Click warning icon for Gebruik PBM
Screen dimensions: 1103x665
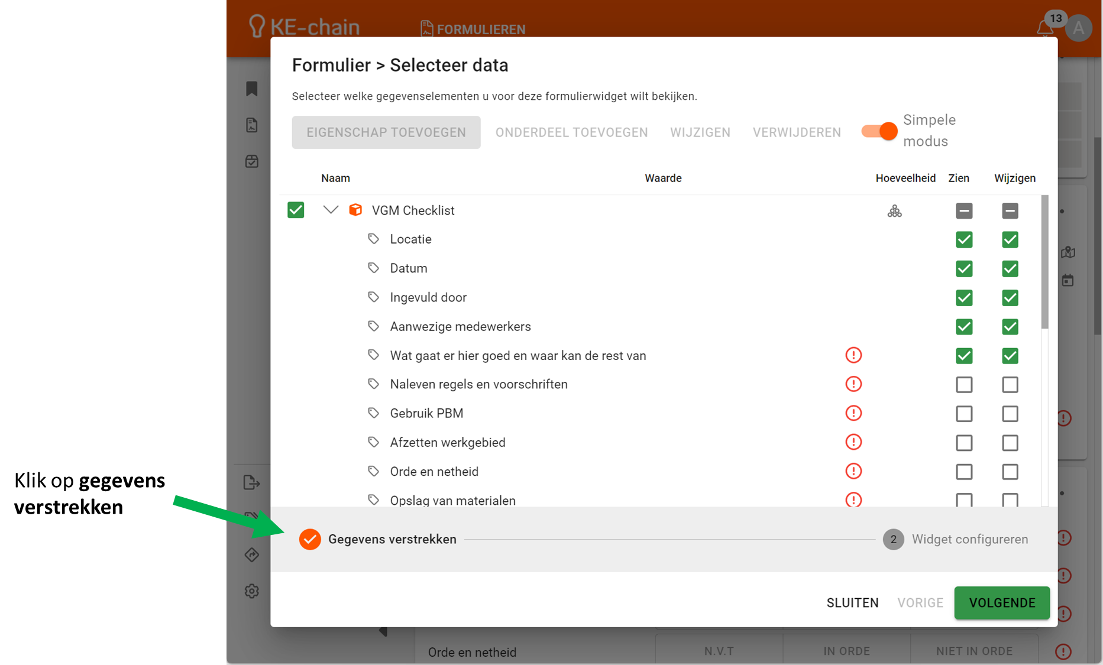point(853,413)
